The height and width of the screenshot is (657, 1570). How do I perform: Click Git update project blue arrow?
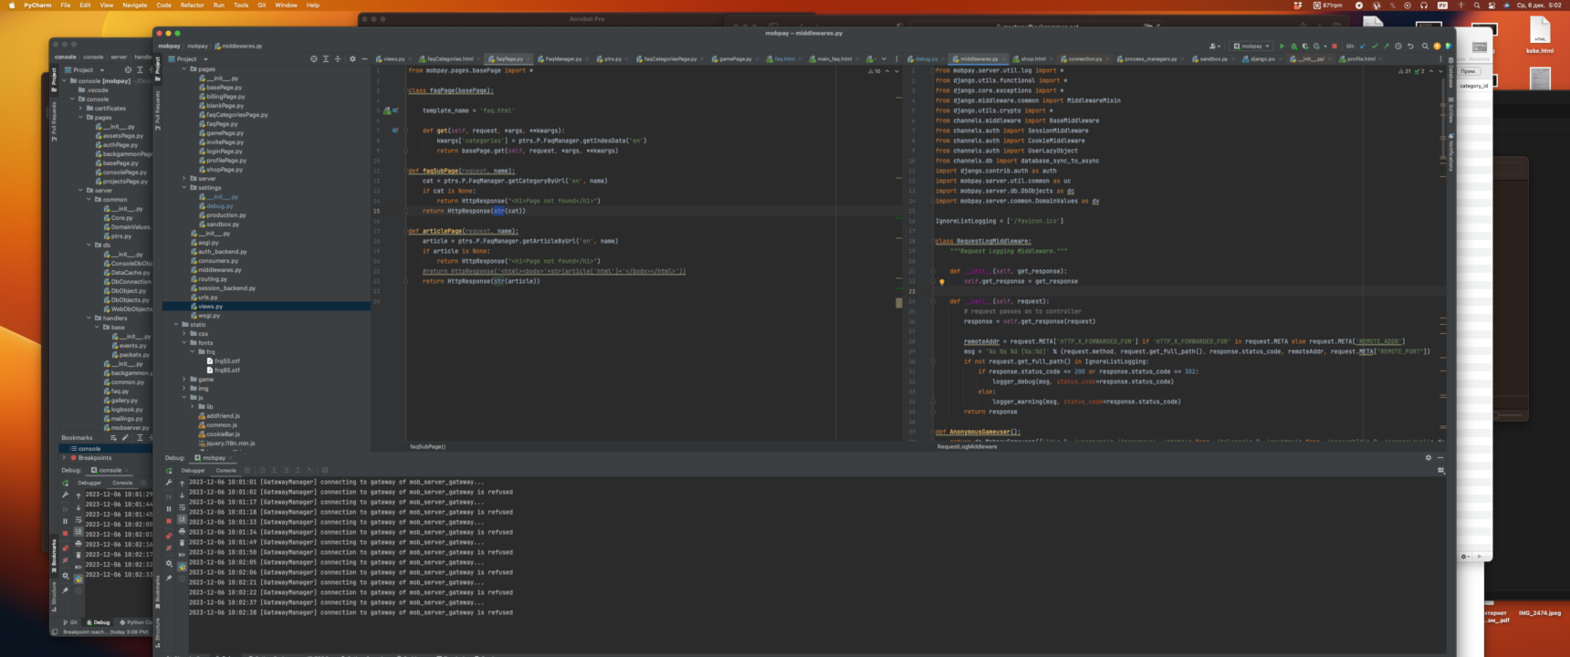tap(1363, 46)
